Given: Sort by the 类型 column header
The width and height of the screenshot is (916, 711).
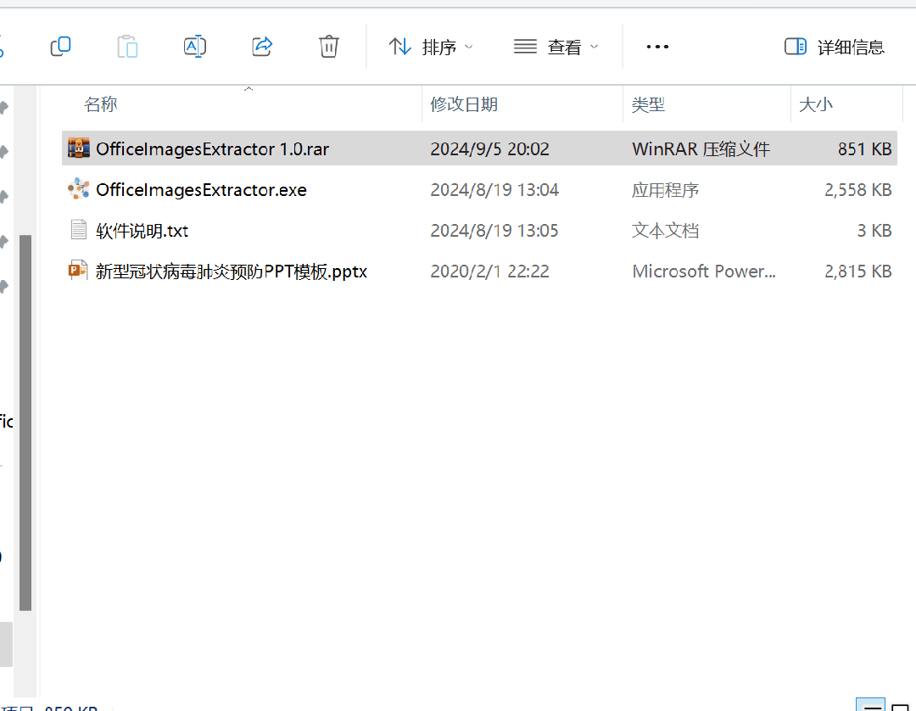Looking at the screenshot, I should point(649,104).
